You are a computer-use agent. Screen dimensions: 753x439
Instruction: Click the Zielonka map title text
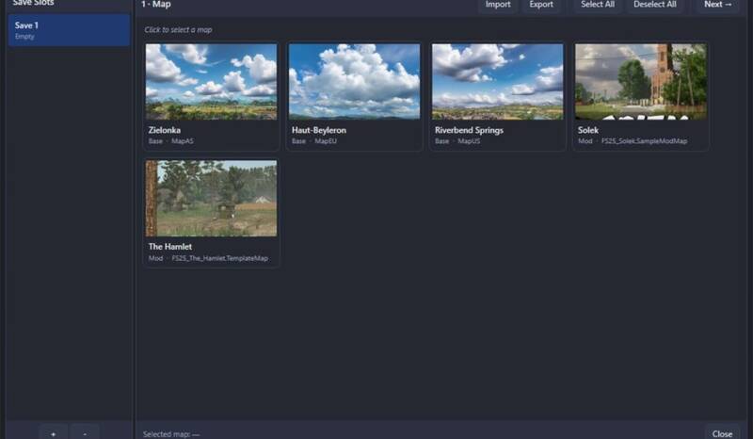coord(165,130)
